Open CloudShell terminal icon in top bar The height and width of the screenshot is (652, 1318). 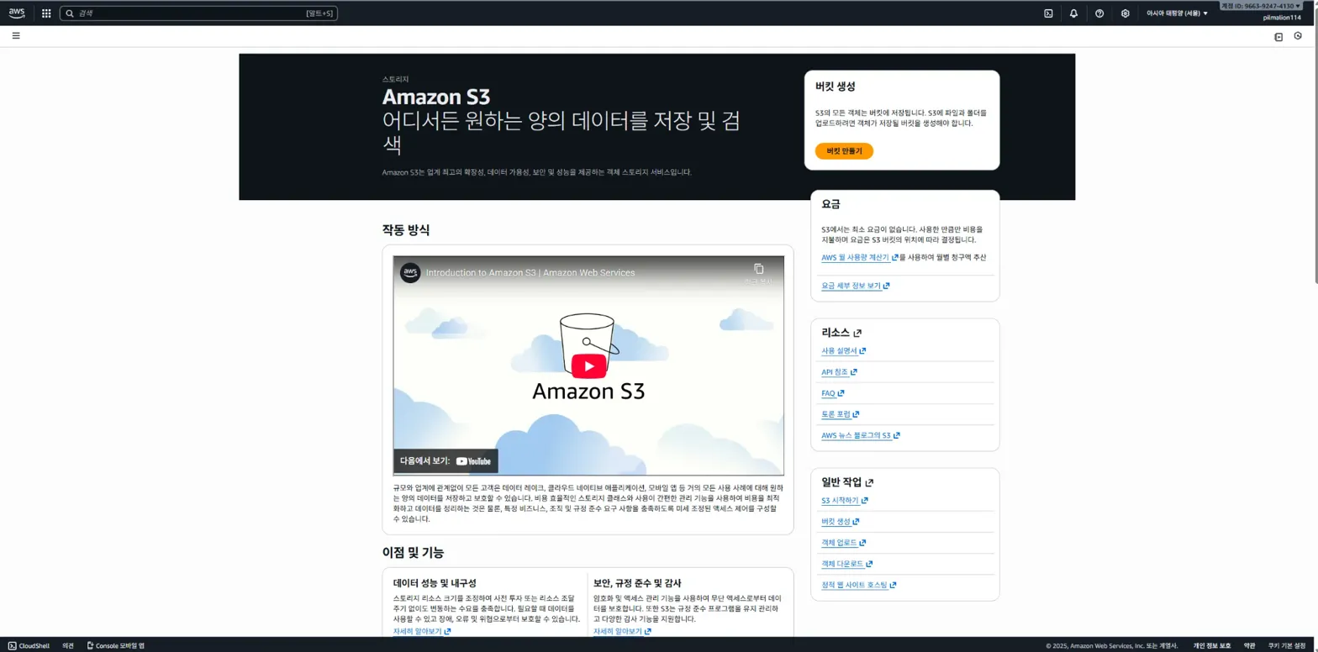(x=1048, y=13)
